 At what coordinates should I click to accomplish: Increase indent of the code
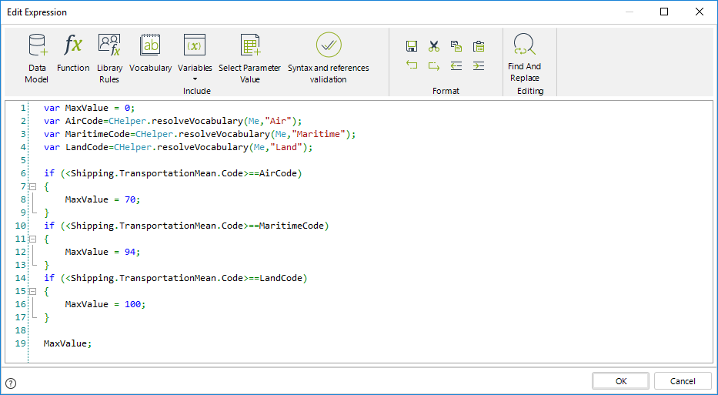[x=479, y=66]
